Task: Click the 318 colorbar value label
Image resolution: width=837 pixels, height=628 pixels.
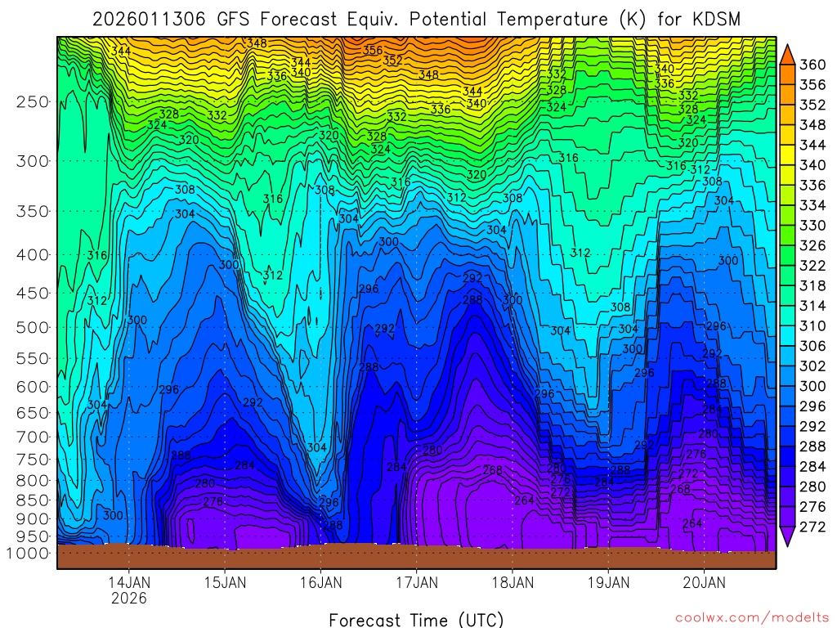Action: [812, 285]
